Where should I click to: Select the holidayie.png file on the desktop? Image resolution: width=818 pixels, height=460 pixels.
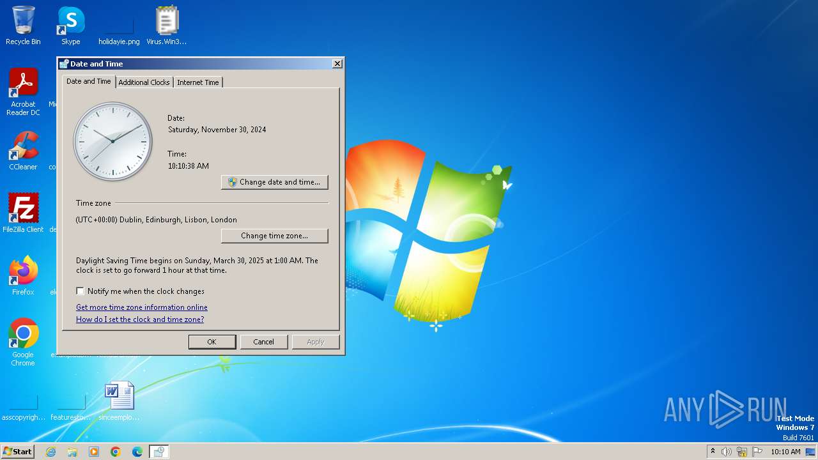(x=119, y=29)
